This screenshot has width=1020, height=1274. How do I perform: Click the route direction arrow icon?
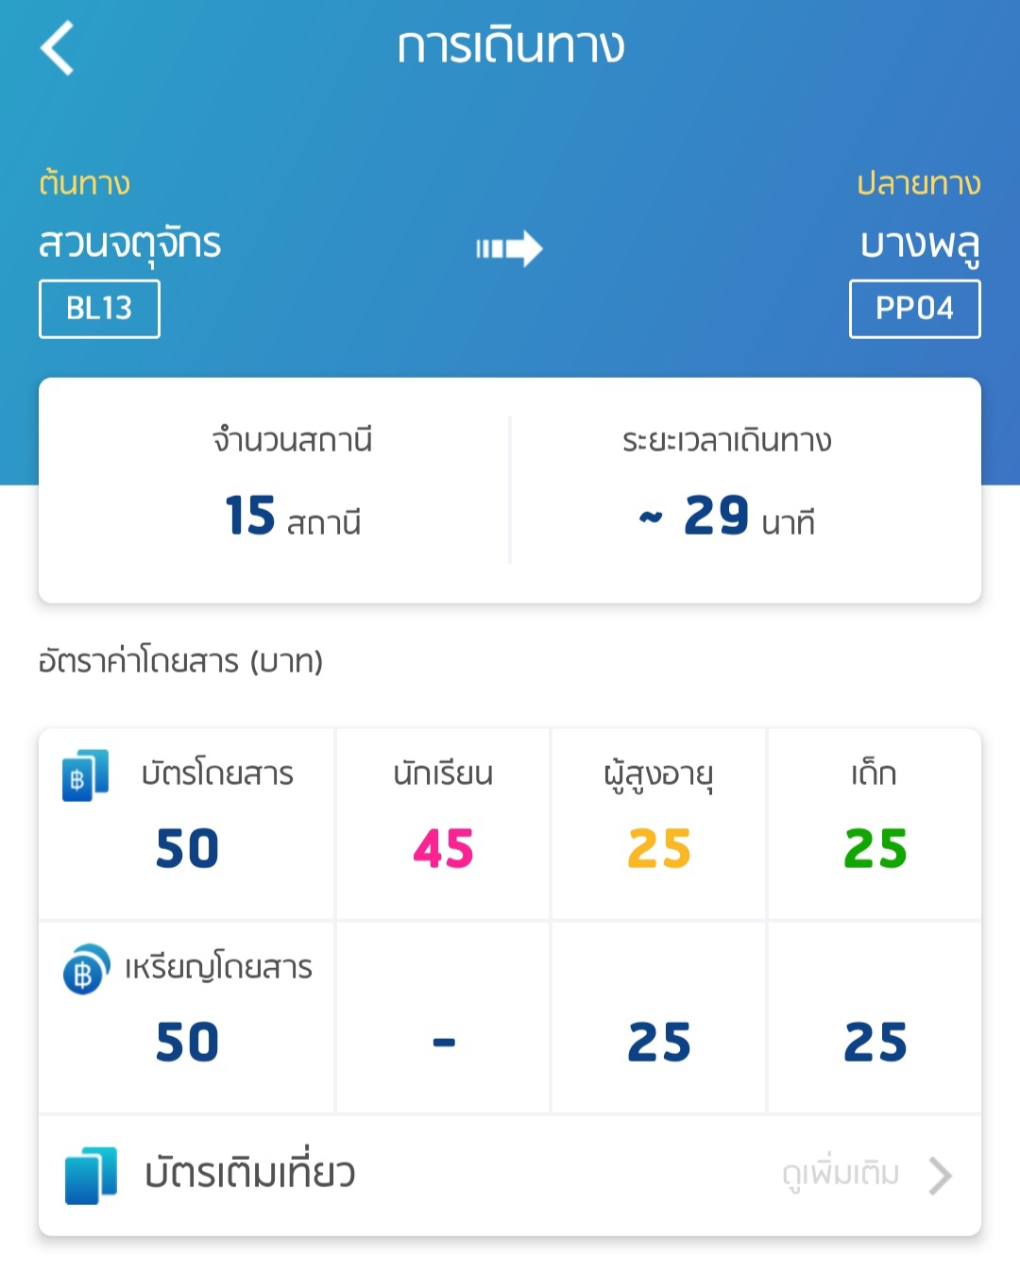[x=509, y=248]
